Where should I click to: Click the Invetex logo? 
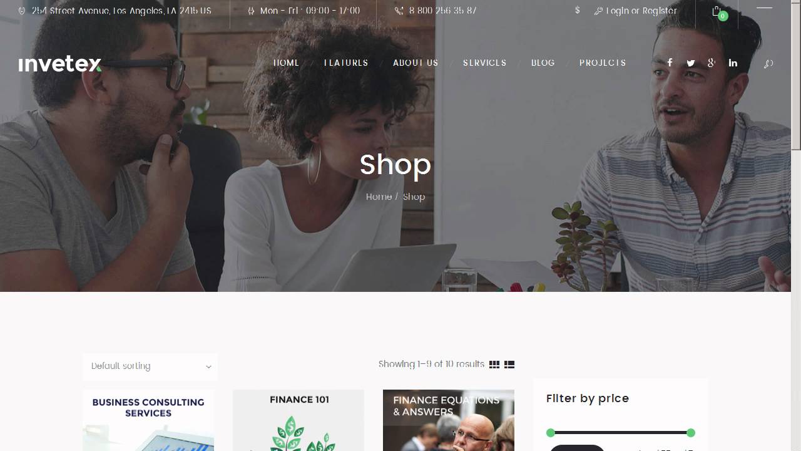(x=60, y=63)
